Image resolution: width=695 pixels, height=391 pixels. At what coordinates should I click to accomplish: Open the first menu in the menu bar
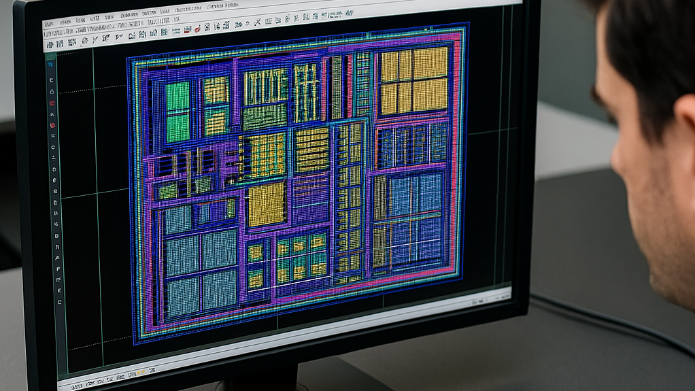coord(50,23)
